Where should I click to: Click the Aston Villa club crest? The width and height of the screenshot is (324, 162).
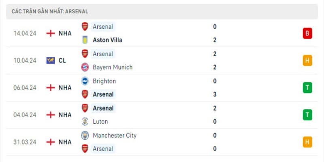(x=85, y=40)
